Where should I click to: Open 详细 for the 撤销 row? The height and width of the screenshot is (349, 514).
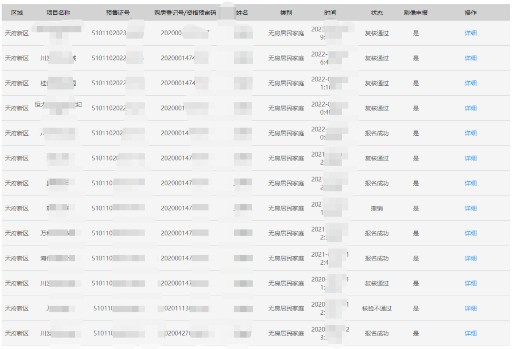[471, 208]
